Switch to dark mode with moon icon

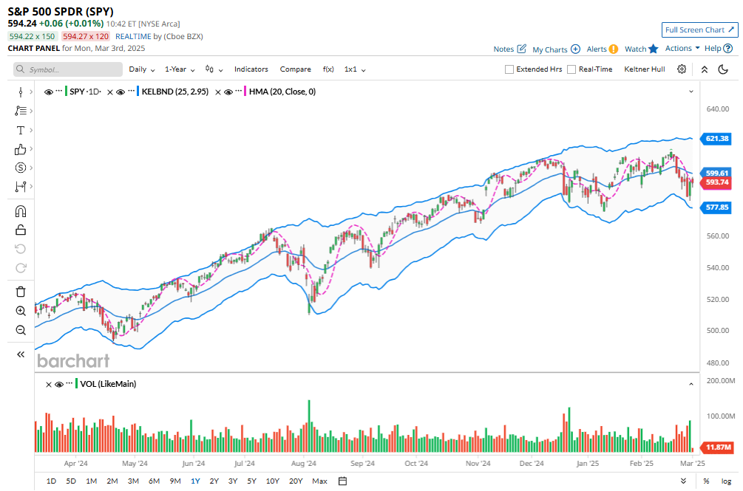723,69
